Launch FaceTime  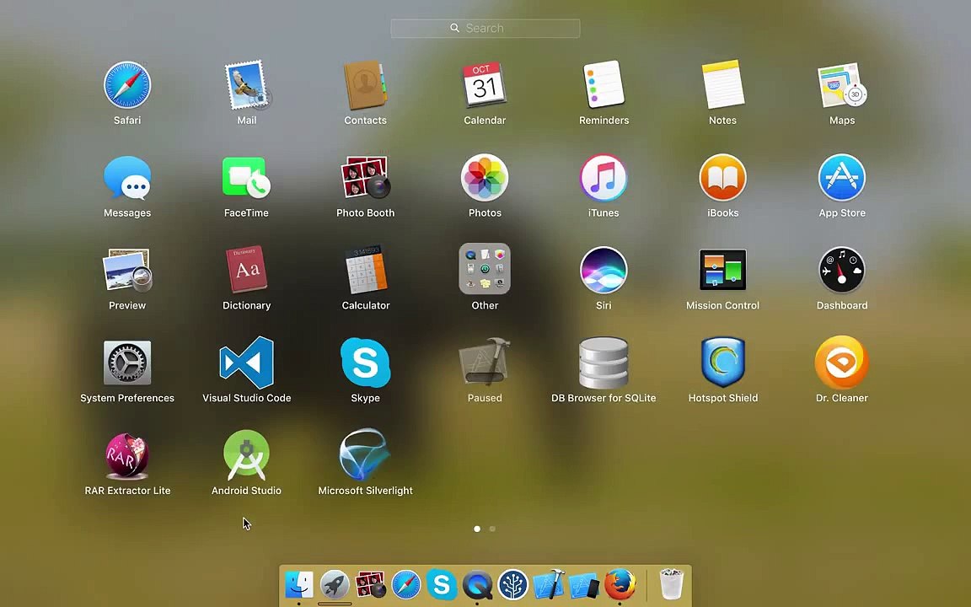[x=246, y=178]
